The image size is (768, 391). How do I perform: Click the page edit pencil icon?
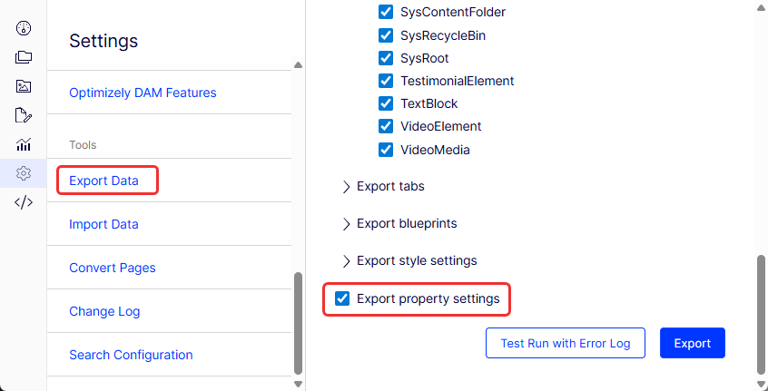tap(24, 115)
